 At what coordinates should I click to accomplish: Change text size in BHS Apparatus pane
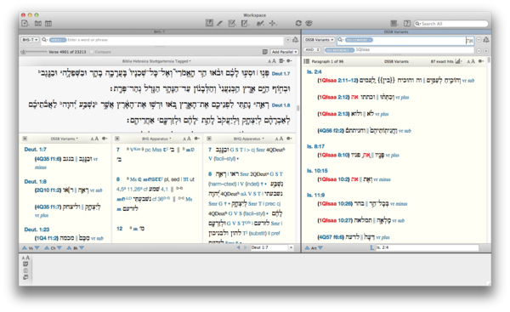187,139
